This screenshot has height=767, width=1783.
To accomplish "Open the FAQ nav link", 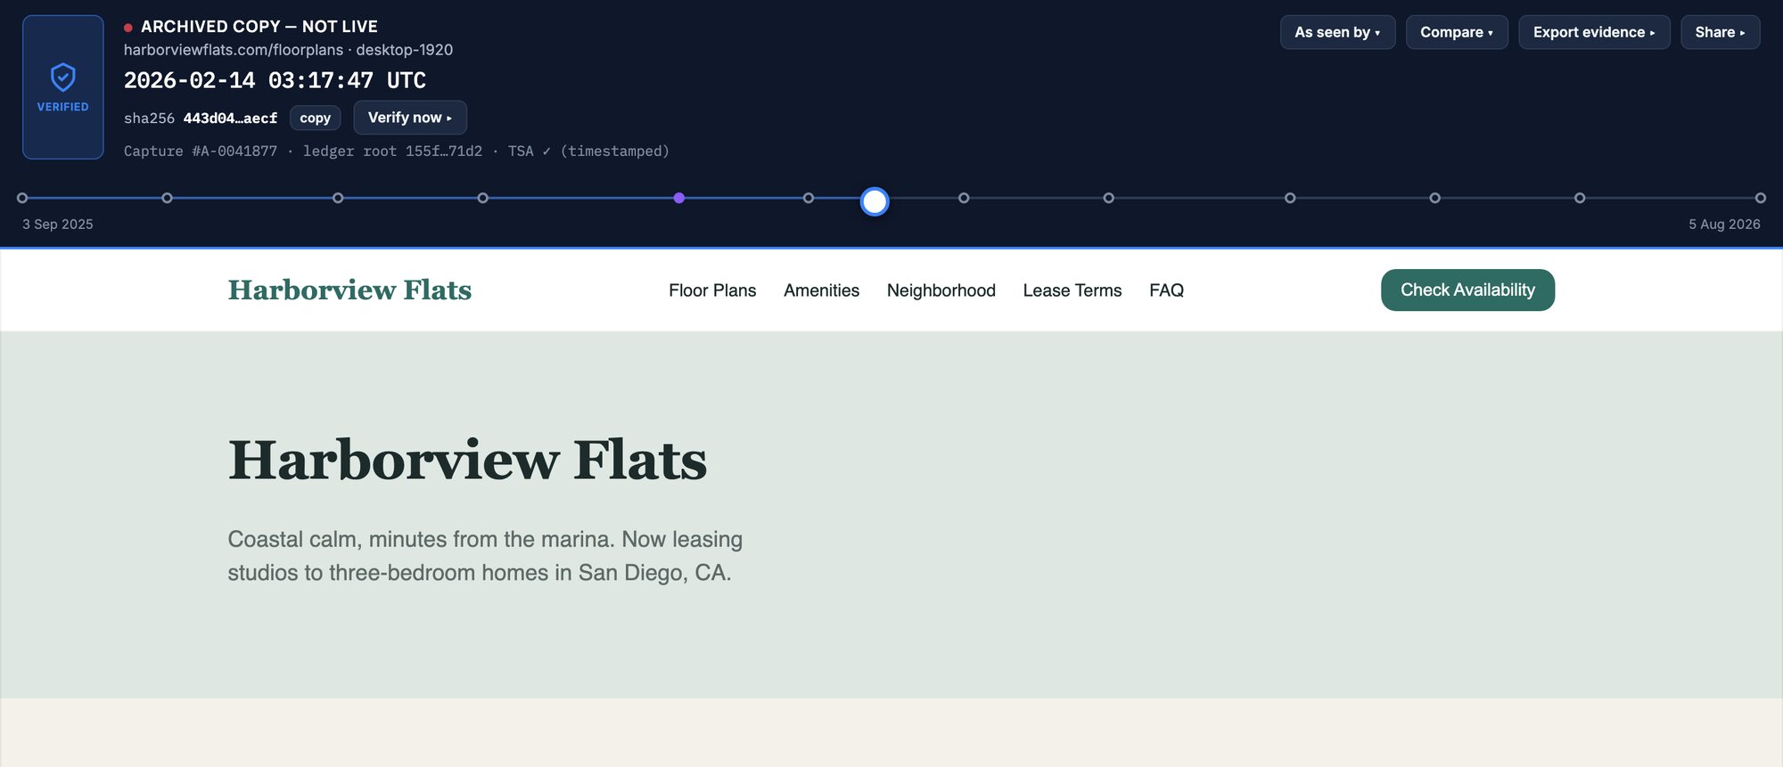I will pyautogui.click(x=1166, y=290).
